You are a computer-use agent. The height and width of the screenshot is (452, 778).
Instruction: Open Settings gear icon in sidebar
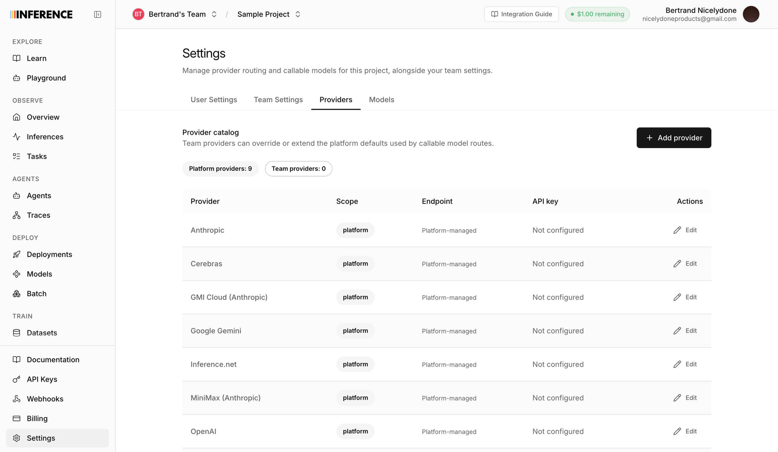pos(17,438)
